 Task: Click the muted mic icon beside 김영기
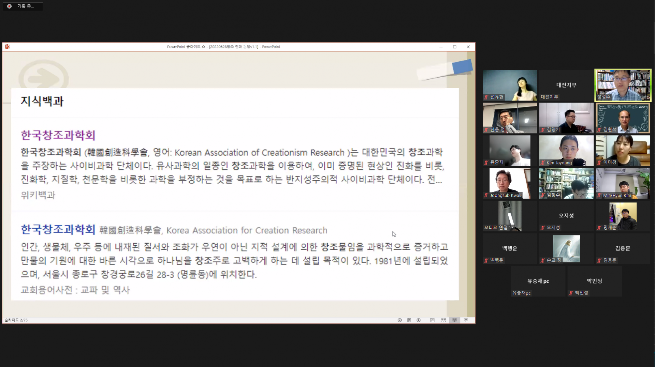tap(543, 130)
